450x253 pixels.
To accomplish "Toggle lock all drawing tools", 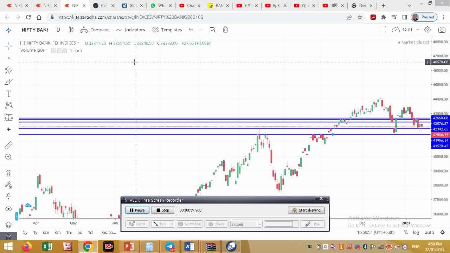I will 9,197.
